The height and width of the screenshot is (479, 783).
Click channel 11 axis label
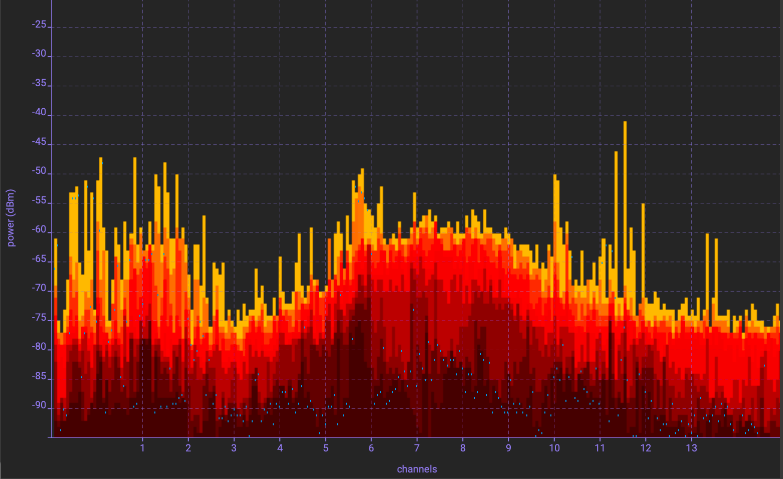(x=600, y=448)
